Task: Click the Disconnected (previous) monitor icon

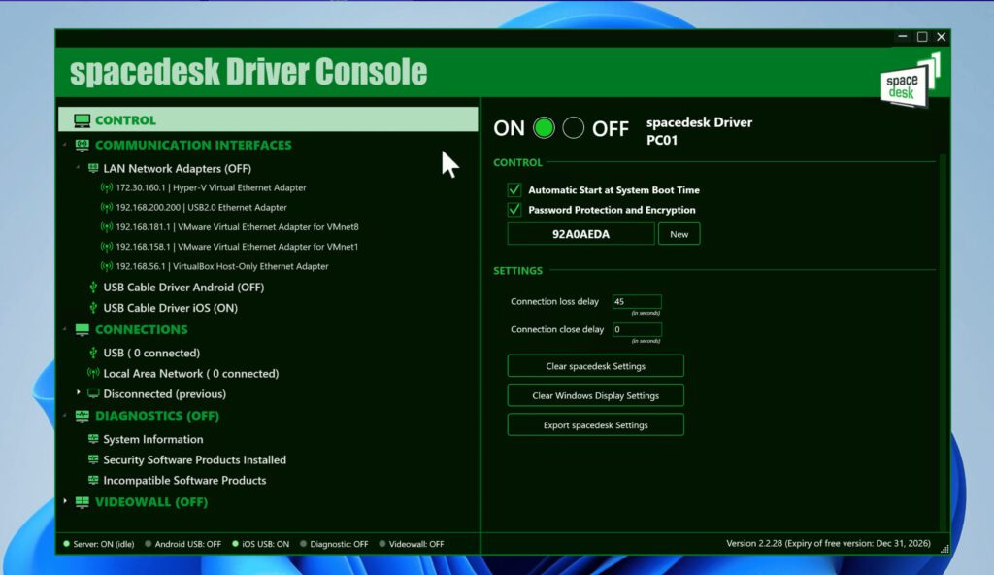Action: pos(93,393)
